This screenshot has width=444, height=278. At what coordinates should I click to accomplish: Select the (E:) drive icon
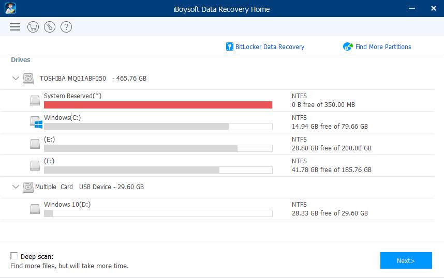(x=35, y=144)
